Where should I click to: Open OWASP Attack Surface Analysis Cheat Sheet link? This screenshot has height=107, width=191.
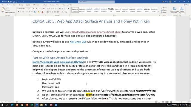click(x=95, y=32)
